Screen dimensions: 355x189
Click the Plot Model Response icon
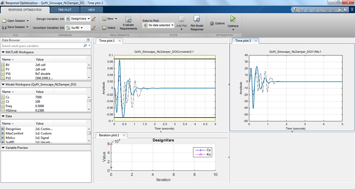[x=196, y=19]
